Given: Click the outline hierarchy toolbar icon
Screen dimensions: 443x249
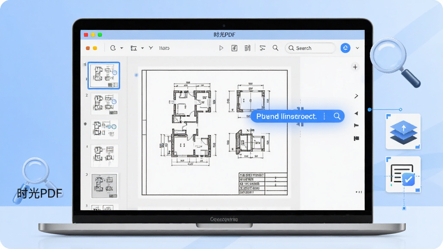Looking at the screenshot, I should point(263,48).
